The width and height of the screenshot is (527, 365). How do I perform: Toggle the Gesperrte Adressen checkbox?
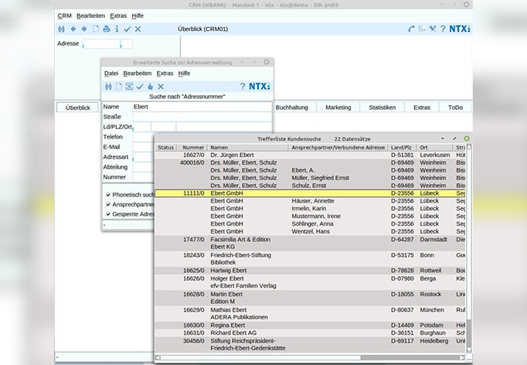click(108, 214)
